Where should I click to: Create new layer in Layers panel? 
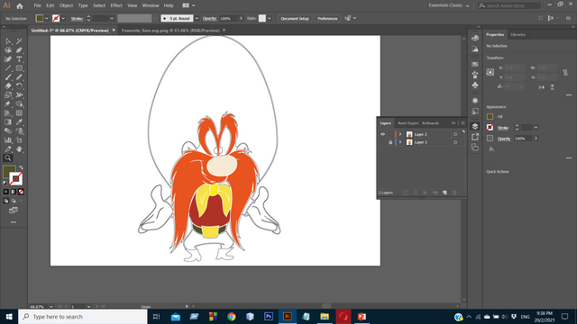[444, 193]
